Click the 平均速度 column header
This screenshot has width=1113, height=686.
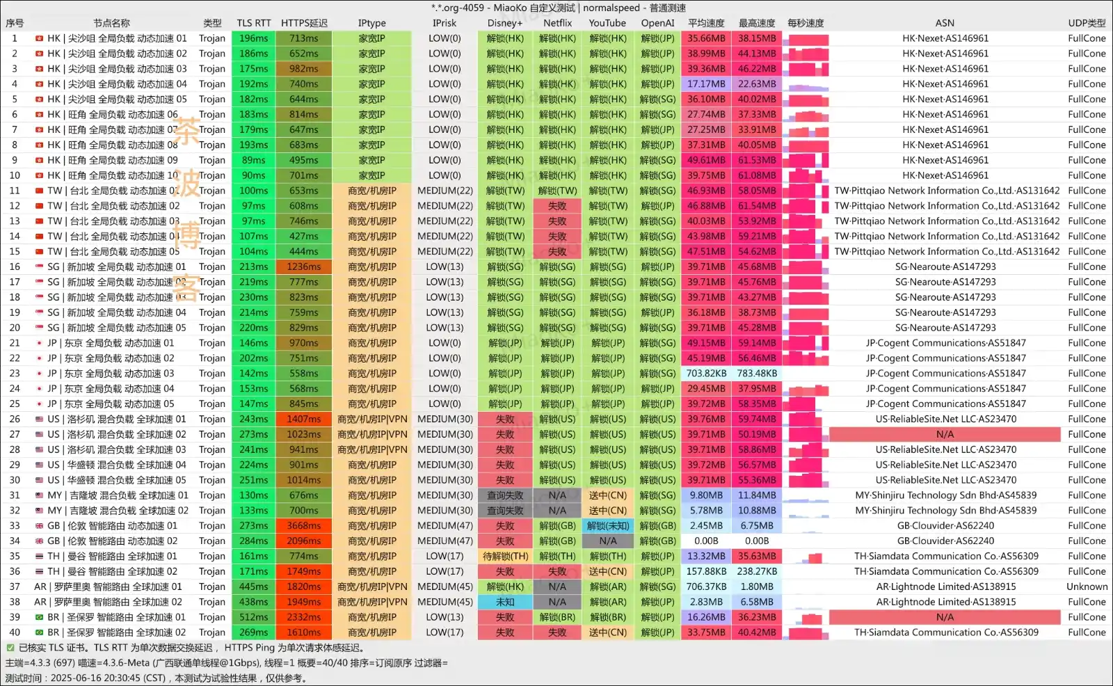pyautogui.click(x=706, y=23)
